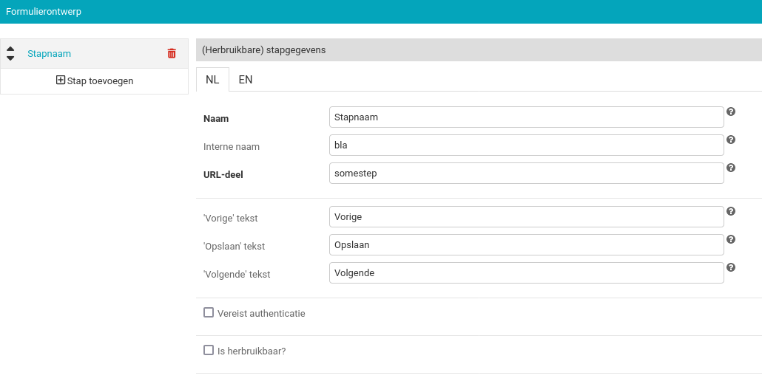Click the Interne naam field containing bla
Viewport: 762px width, 381px height.
[526, 145]
